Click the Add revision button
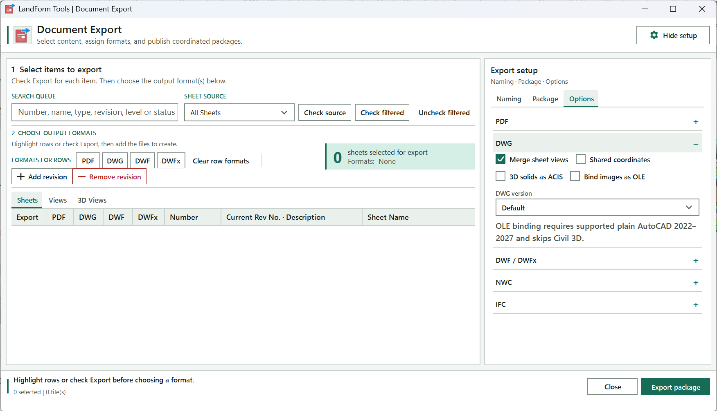The height and width of the screenshot is (411, 717). pyautogui.click(x=42, y=176)
